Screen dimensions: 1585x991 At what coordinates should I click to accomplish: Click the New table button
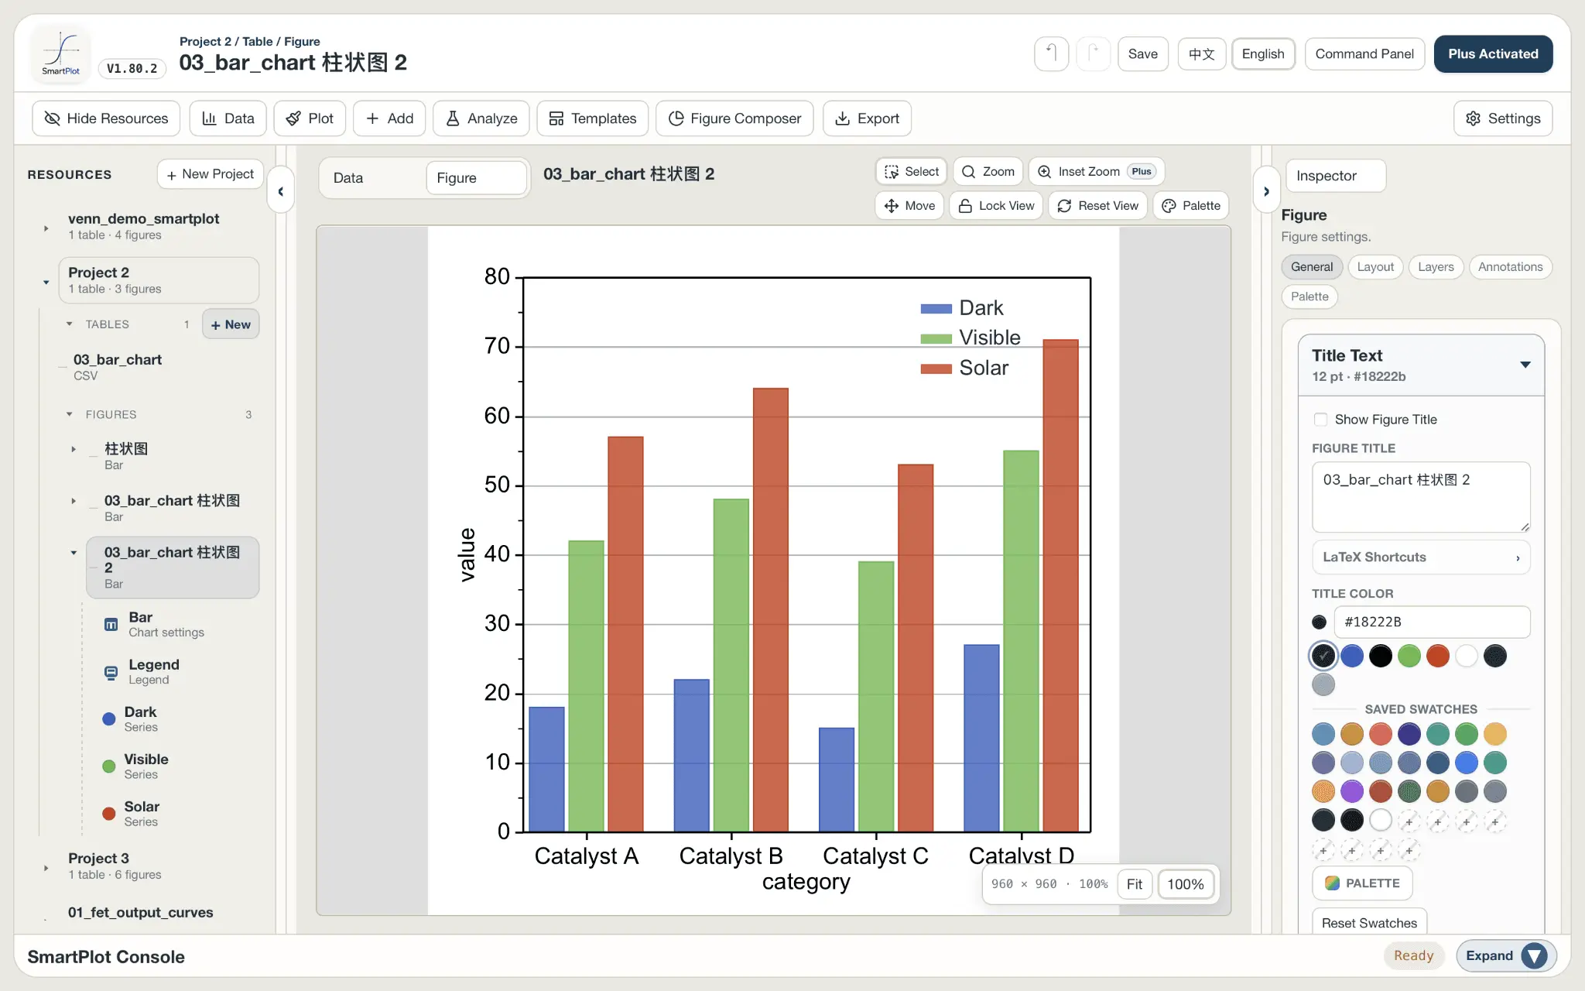click(x=231, y=324)
